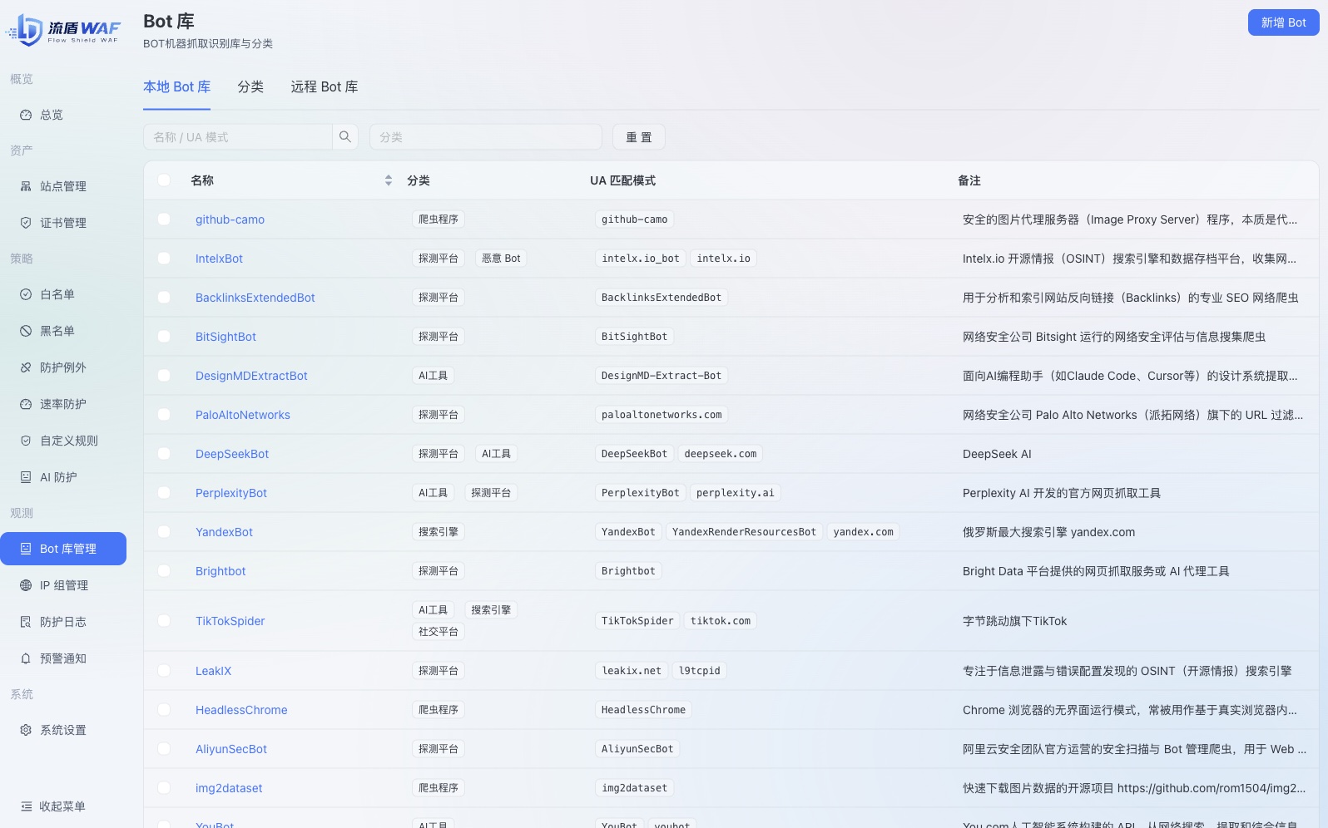This screenshot has width=1328, height=828.
Task: Click the Bot 库管理 icon
Action: click(x=26, y=549)
